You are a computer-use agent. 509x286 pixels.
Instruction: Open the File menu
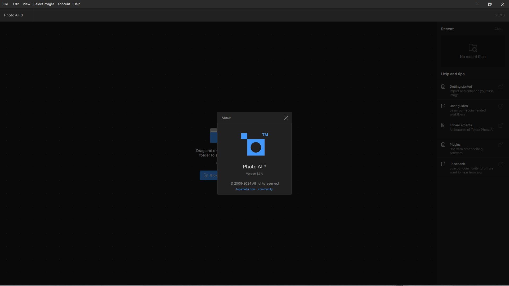click(5, 4)
